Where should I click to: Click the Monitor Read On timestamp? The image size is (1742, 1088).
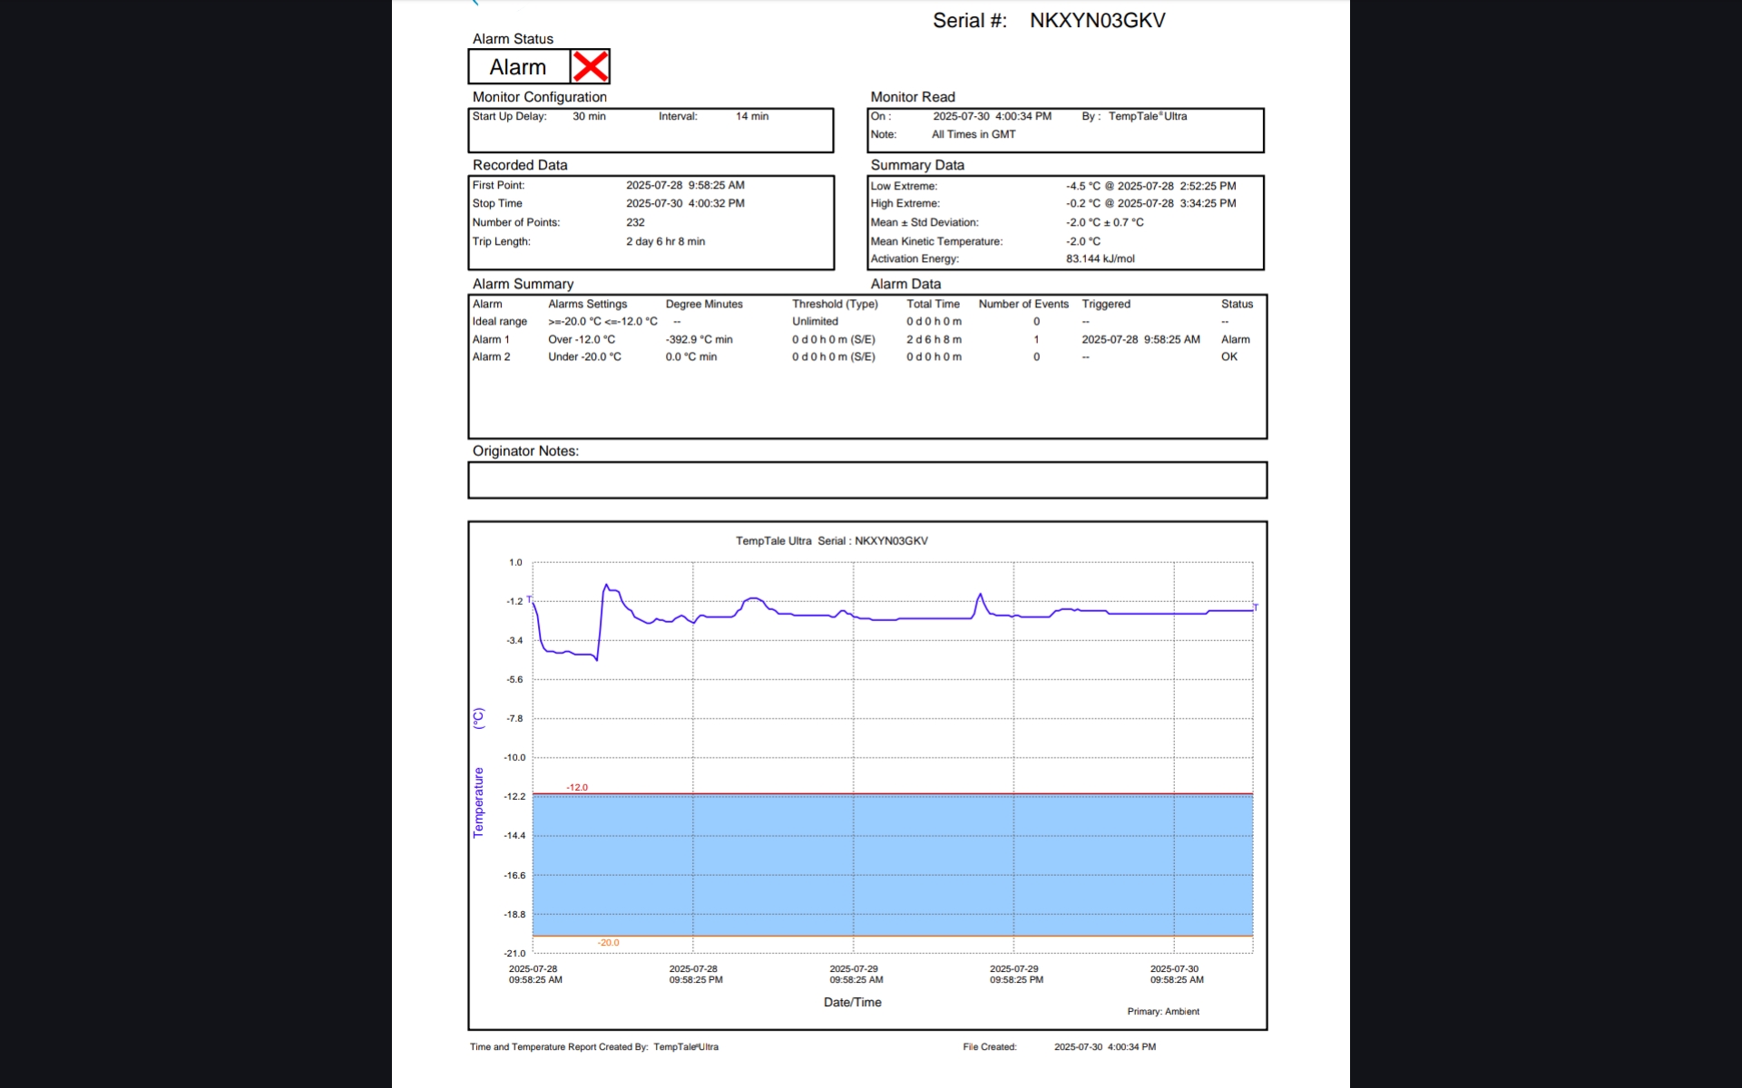click(992, 116)
